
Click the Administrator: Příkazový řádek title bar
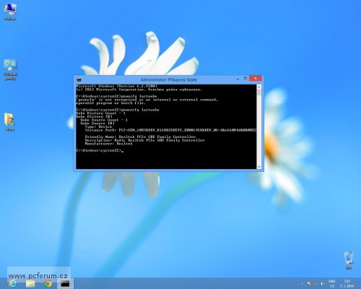(168, 79)
